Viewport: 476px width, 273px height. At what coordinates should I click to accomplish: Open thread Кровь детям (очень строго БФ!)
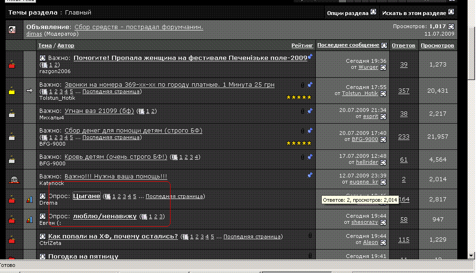(116, 157)
